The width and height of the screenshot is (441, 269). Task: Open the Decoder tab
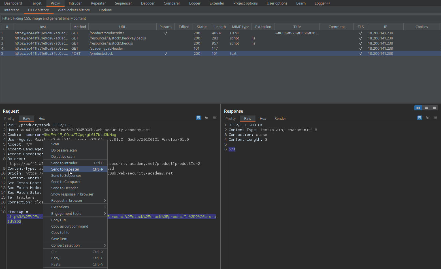tap(148, 3)
